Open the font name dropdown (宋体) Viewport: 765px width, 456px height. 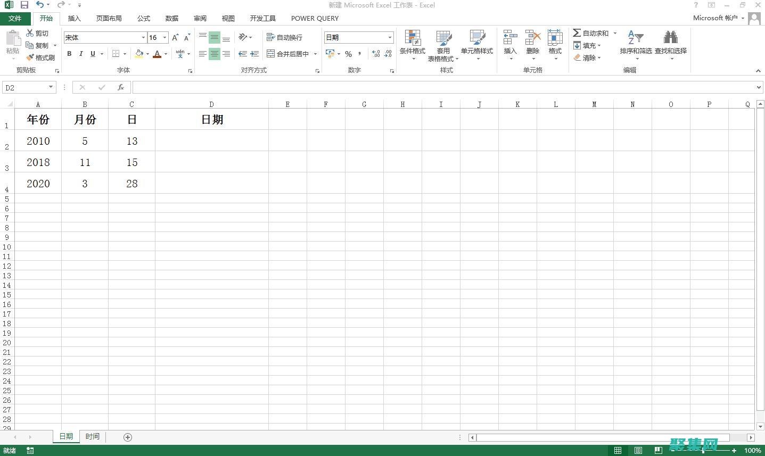coord(143,37)
